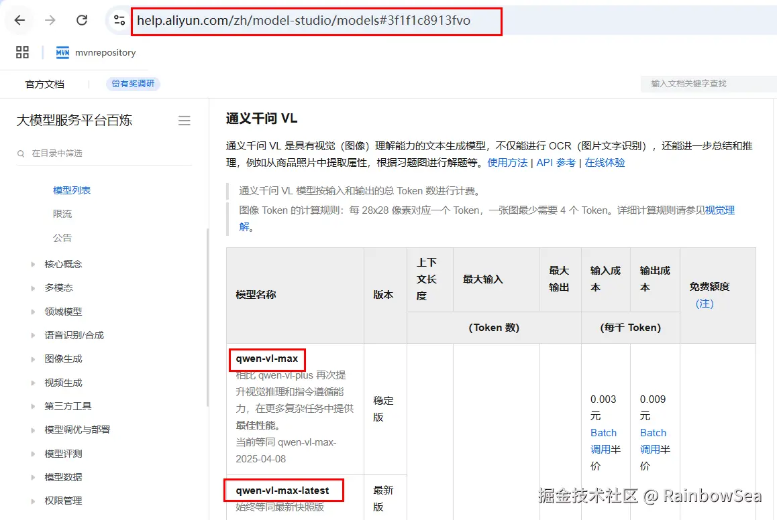Viewport: 777px width, 520px height.
Task: Select 模型列表 in the sidebar
Action: (72, 190)
